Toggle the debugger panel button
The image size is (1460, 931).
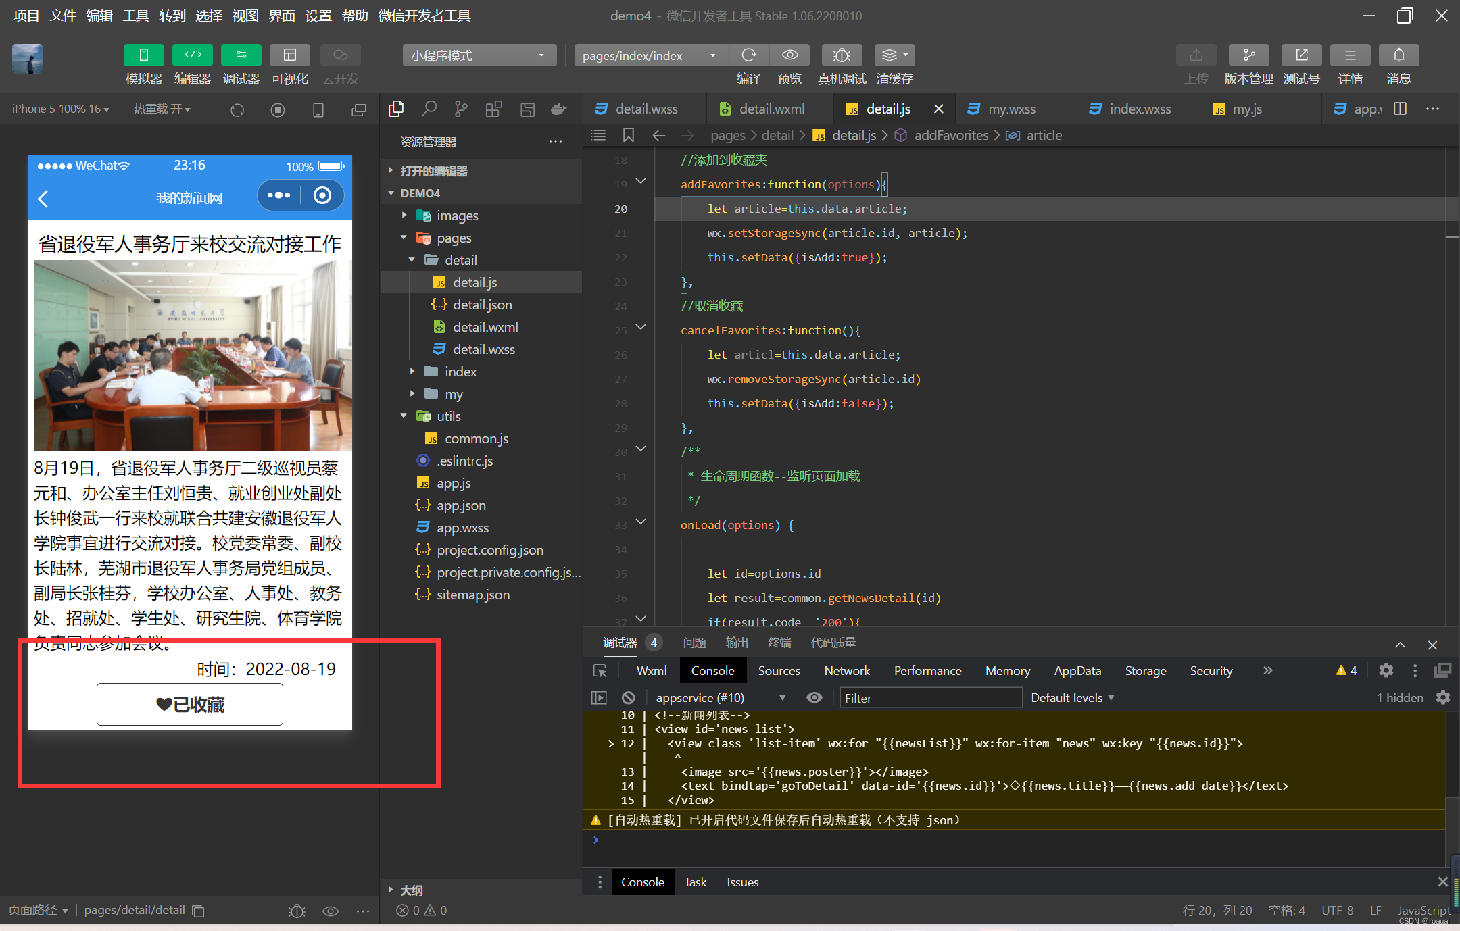241,55
